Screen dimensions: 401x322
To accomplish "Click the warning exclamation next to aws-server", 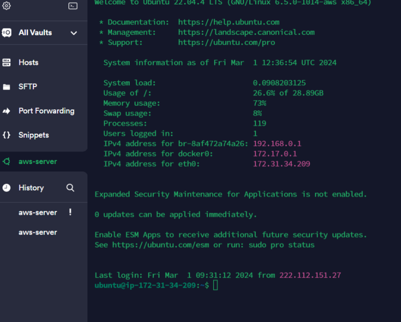I will 70,213.
